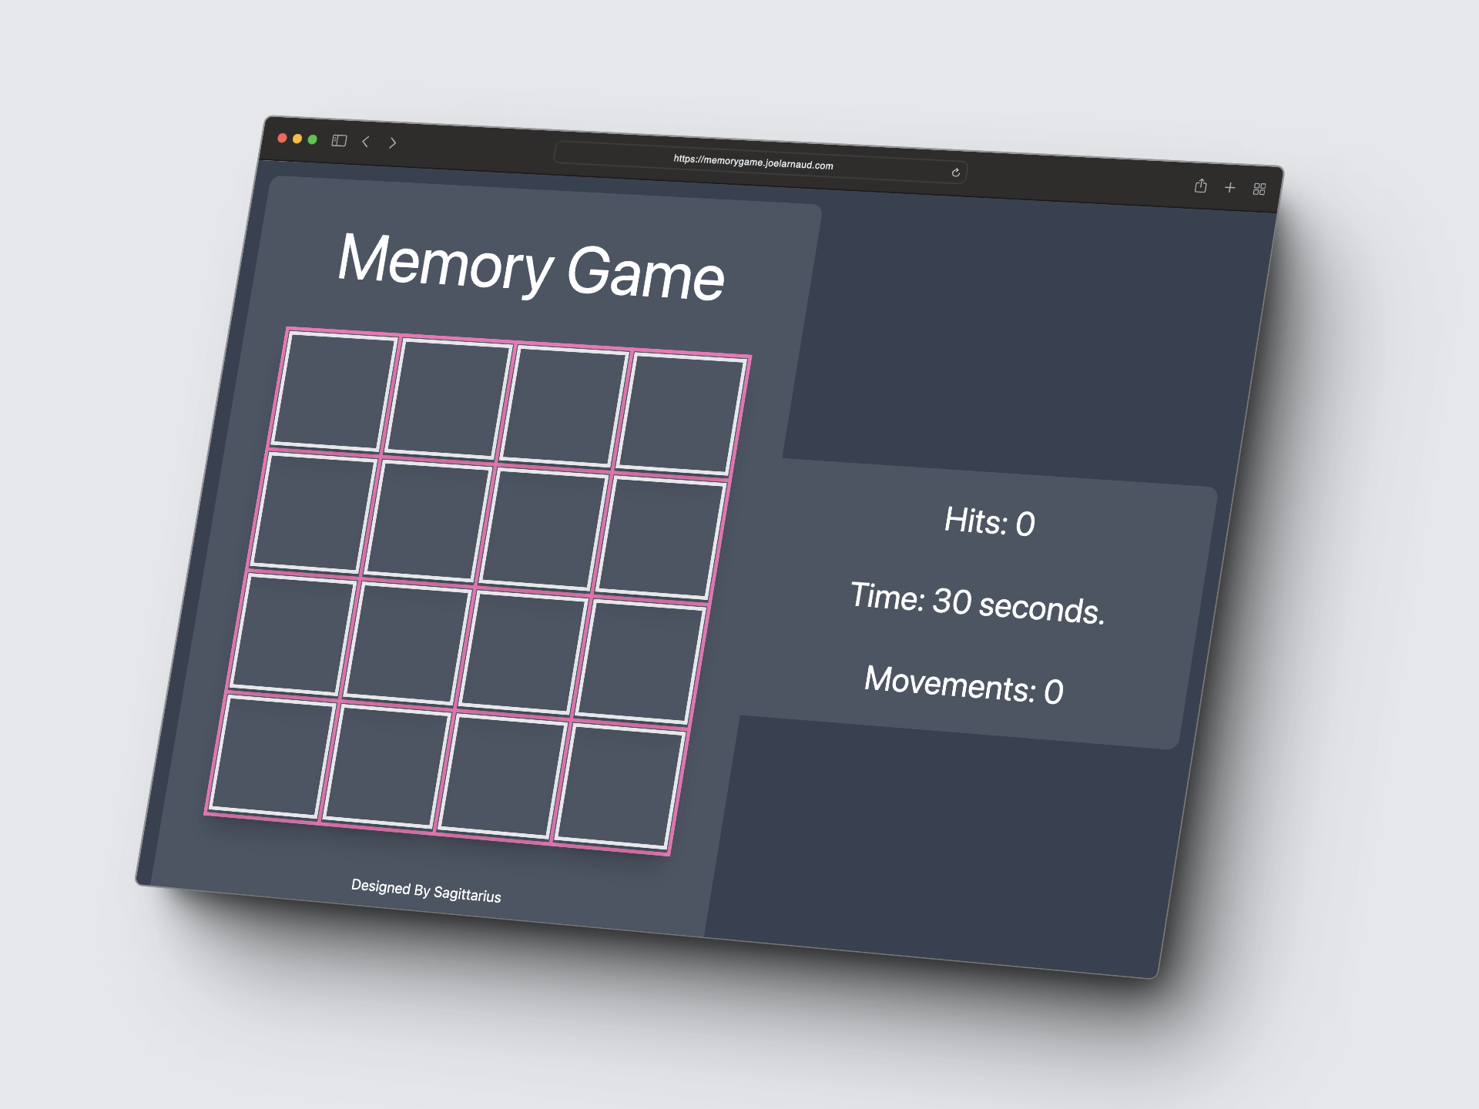Flip the fourth card in the bottom row
The width and height of the screenshot is (1479, 1109).
click(622, 786)
